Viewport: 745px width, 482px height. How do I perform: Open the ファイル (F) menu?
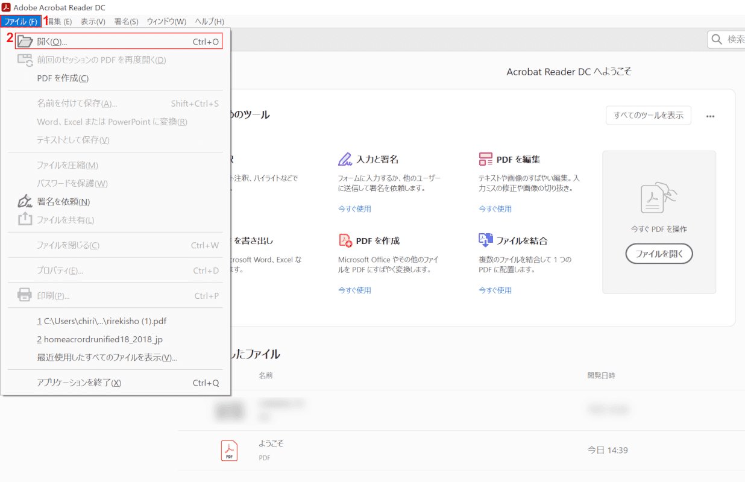coord(20,21)
